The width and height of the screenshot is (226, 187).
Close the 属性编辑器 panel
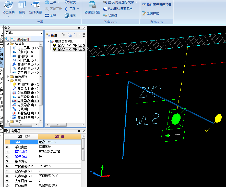click(84, 131)
